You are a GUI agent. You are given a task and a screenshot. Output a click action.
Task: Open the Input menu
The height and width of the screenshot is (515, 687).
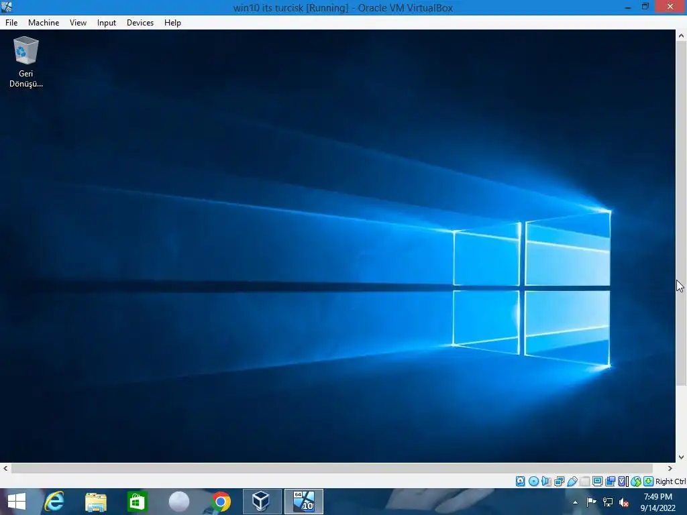coord(107,23)
